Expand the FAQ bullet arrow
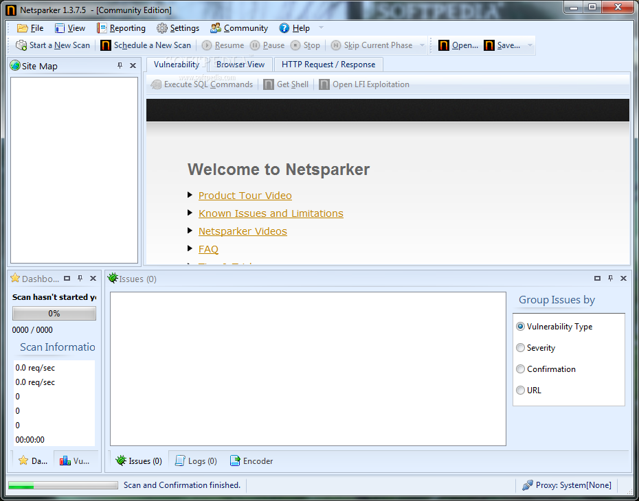This screenshot has height=501, width=639. tap(190, 248)
